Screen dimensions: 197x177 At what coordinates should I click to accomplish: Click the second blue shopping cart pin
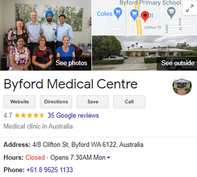point(134,15)
